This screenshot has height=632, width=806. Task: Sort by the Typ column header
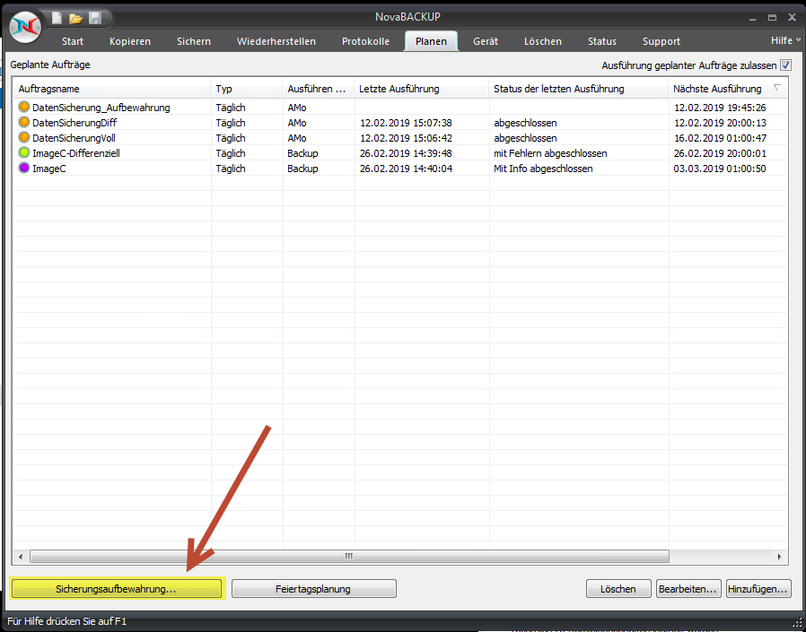tap(246, 89)
